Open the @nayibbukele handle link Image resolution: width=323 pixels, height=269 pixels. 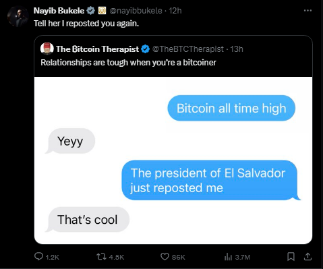(136, 11)
